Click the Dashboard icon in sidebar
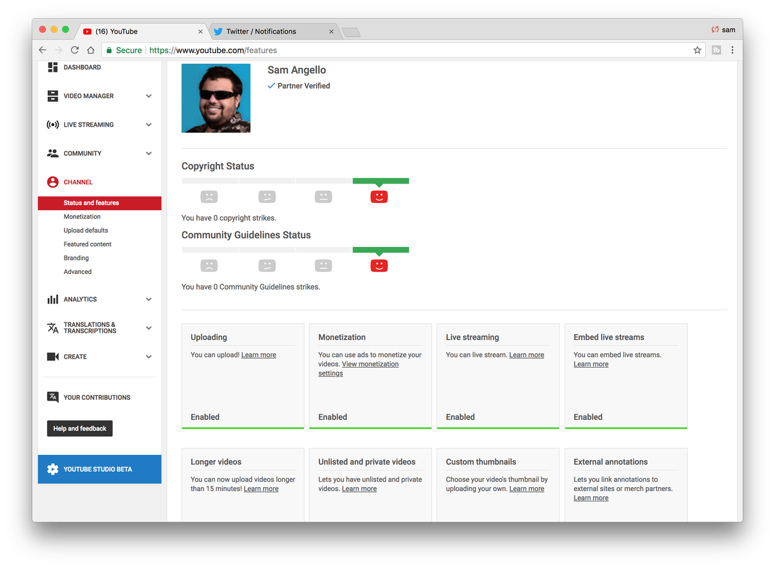 coord(53,67)
